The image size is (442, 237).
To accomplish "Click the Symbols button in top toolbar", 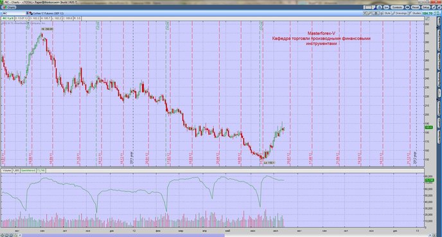I will click(397, 7).
